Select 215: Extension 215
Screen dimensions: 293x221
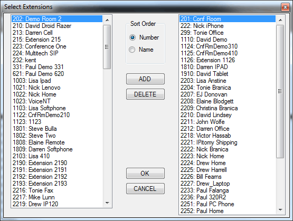pyautogui.click(x=57, y=40)
